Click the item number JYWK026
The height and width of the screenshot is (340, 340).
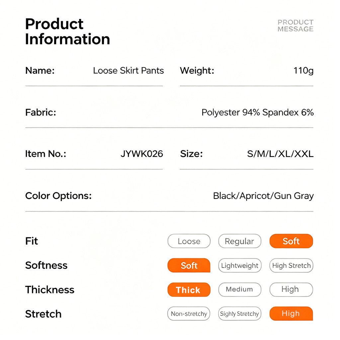(x=141, y=154)
